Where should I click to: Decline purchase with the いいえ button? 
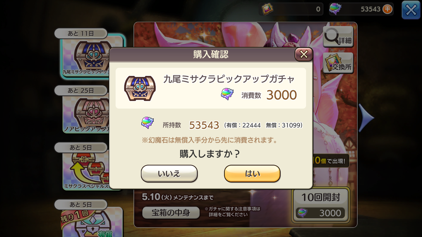(169, 173)
